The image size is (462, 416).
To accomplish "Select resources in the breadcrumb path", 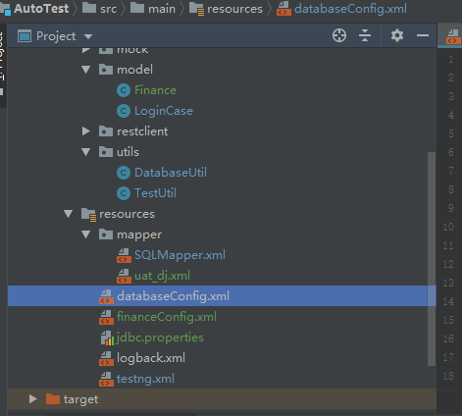I will (234, 9).
